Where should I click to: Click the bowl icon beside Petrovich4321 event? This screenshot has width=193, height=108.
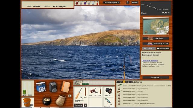(119, 103)
